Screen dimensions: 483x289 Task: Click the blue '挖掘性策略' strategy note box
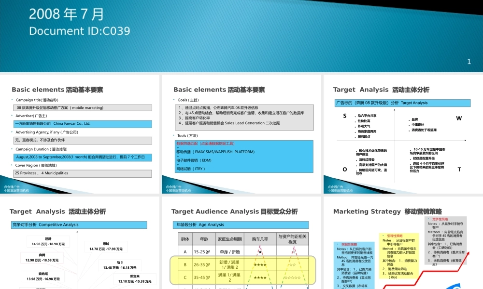coord(354,265)
